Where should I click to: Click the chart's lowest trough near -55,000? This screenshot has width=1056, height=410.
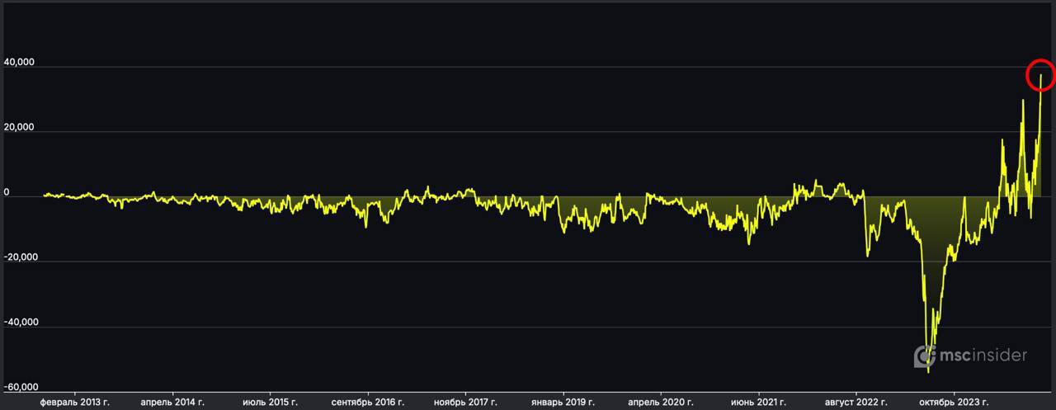tap(929, 372)
